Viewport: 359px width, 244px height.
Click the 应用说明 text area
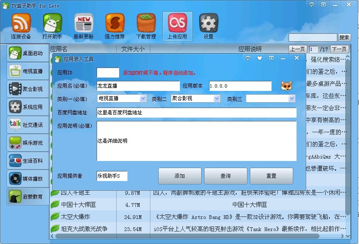click(197, 141)
